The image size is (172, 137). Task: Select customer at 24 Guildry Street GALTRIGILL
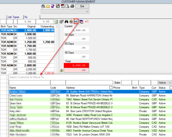(x=91, y=92)
